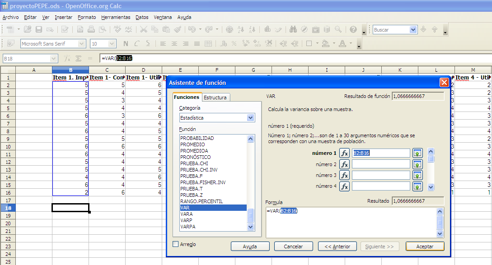The image size is (492, 265).
Task: Click the << Anterior button
Action: 337,246
